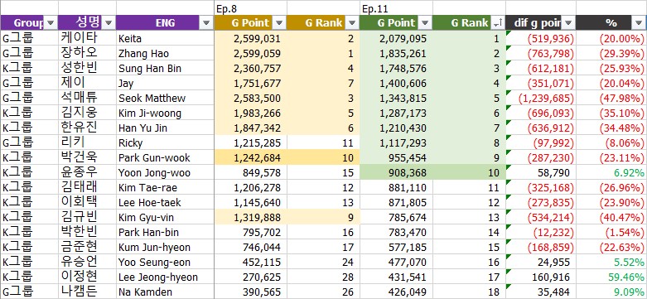This screenshot has width=647, height=299.
Task: Click Kim Gyu-vin's Ep.8 rank 9 cell
Action: click(323, 217)
